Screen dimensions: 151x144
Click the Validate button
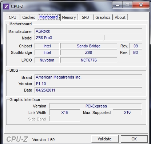(105, 139)
